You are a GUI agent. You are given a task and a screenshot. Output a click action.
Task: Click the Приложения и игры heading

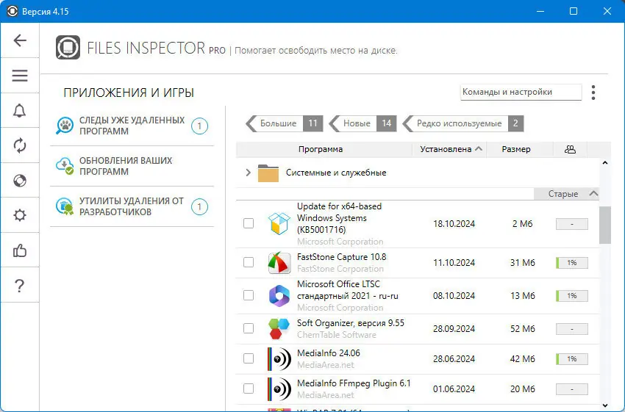[129, 93]
